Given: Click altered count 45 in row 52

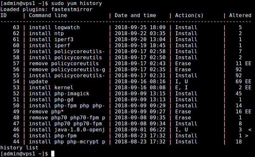Looking at the screenshot, I should click(239, 94).
